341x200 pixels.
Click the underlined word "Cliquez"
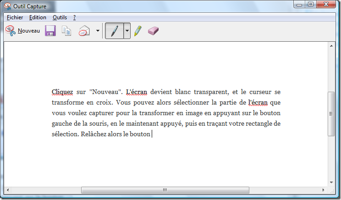[62, 92]
